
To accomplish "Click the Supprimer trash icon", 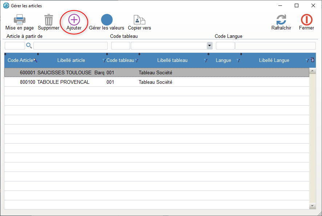I will pyautogui.click(x=48, y=20).
